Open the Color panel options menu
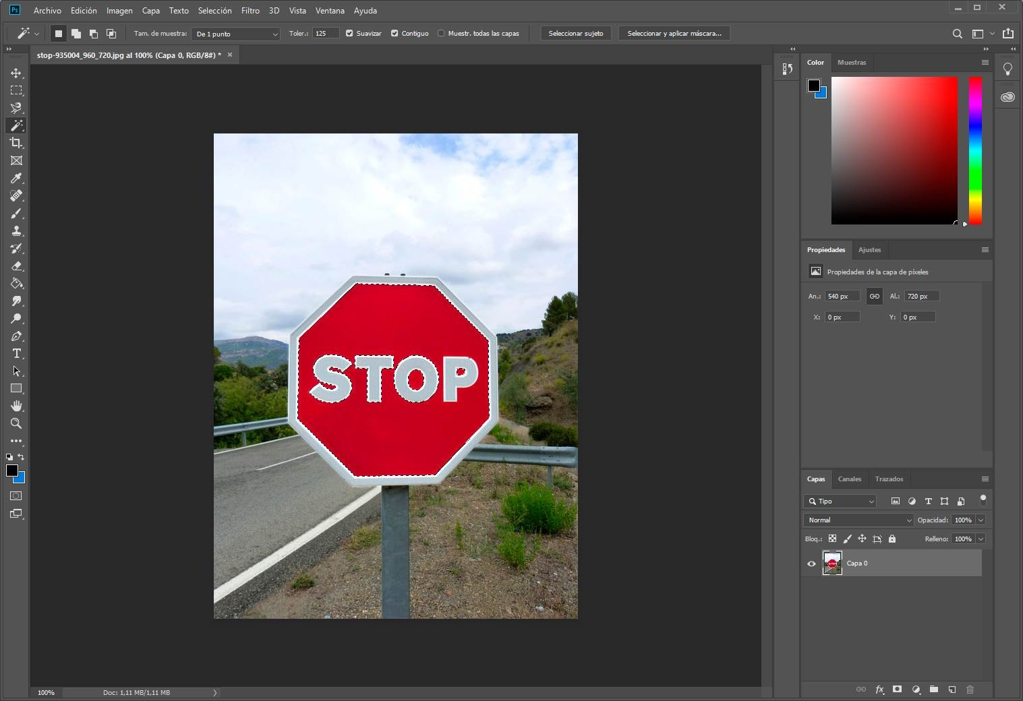This screenshot has height=701, width=1023. [x=985, y=63]
